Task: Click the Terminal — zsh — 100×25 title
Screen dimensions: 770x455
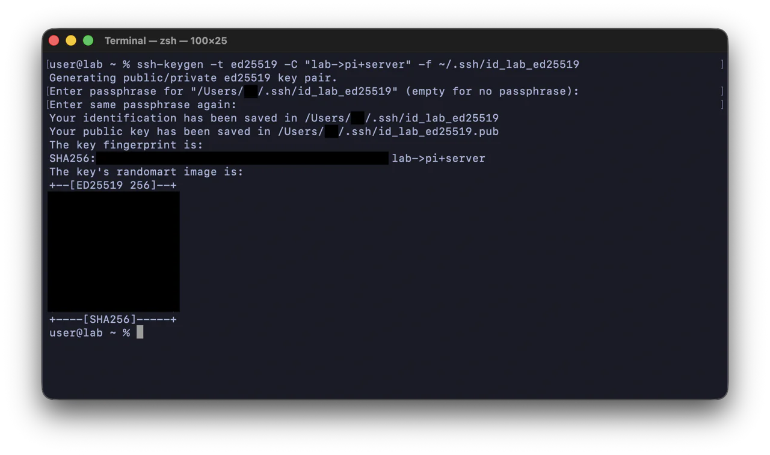Action: point(165,41)
